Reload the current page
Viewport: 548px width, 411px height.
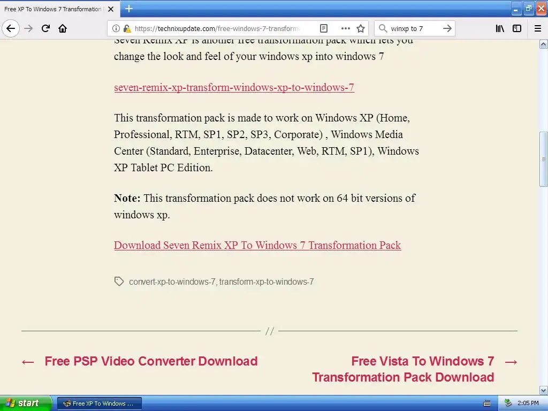coord(46,28)
